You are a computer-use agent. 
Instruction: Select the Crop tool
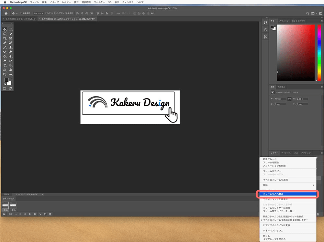[x=5, y=38]
